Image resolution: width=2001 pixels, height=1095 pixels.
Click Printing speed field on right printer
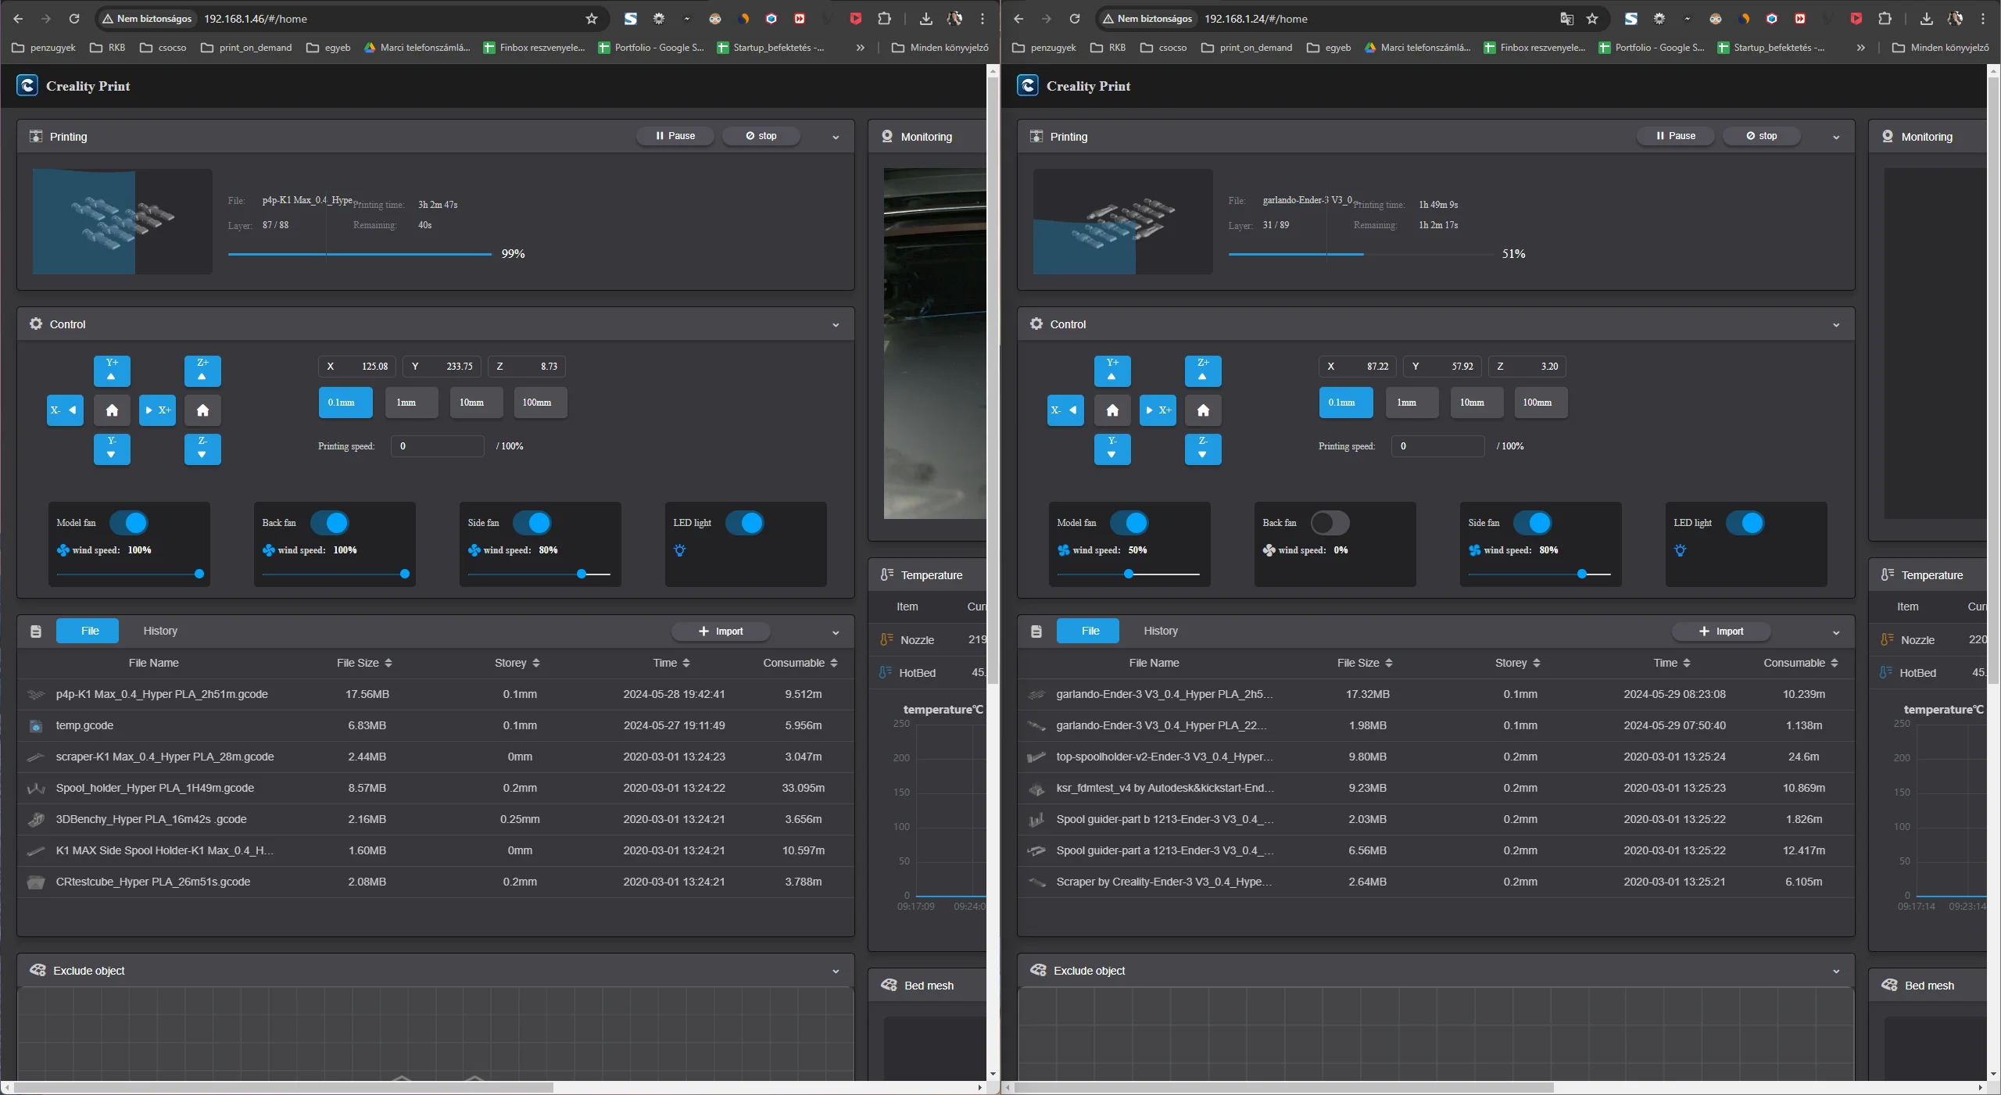click(x=1437, y=446)
